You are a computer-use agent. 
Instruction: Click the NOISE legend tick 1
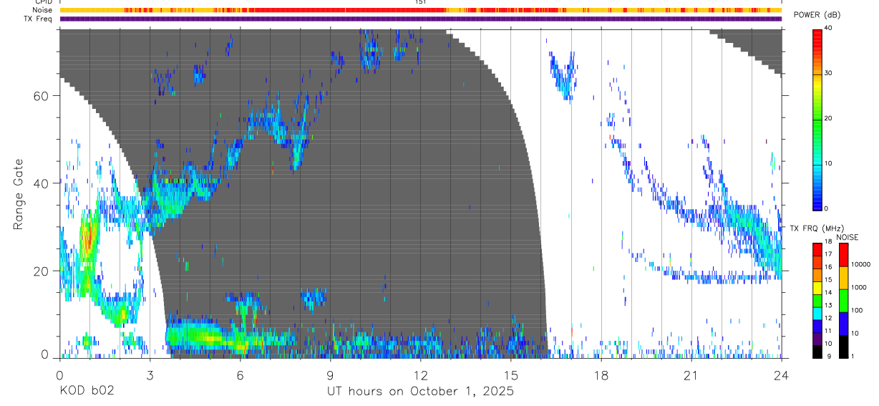coord(853,356)
